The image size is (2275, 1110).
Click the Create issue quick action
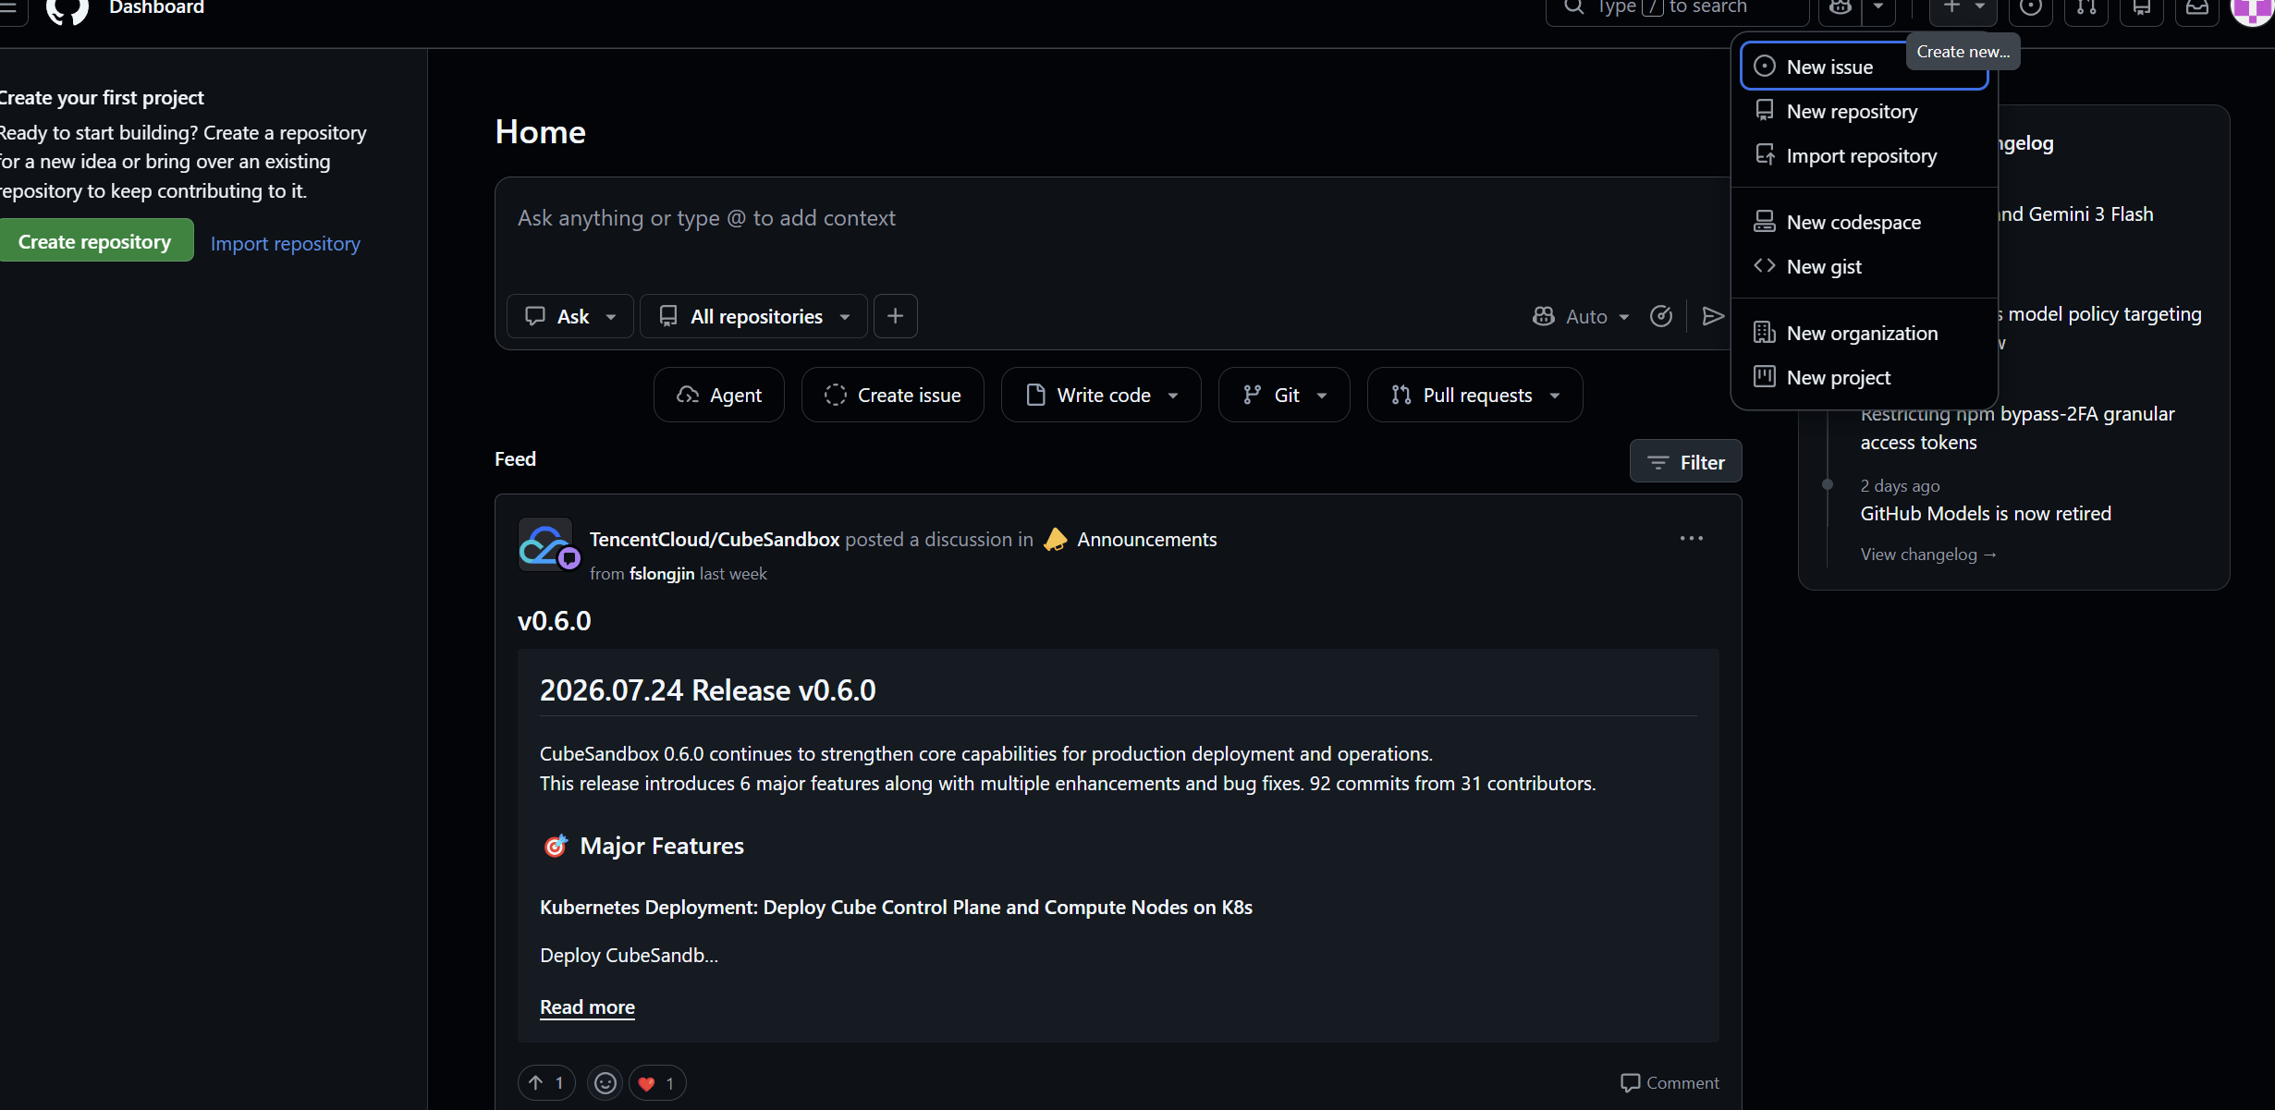(893, 395)
